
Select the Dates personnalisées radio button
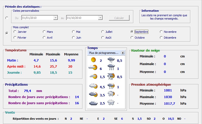click(7, 18)
